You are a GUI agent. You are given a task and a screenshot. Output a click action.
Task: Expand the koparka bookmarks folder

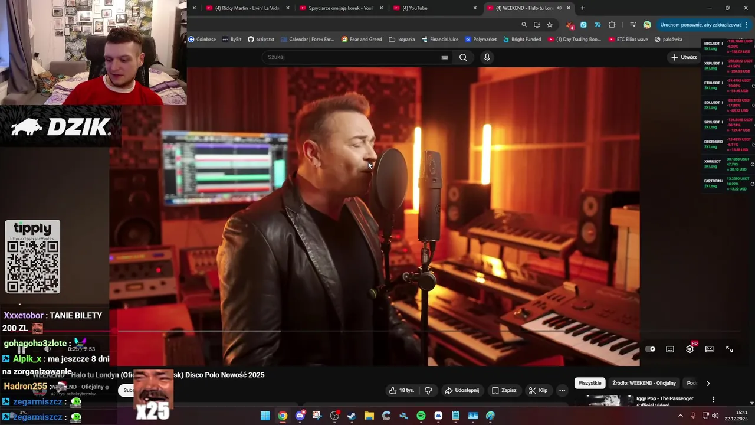tap(402, 40)
